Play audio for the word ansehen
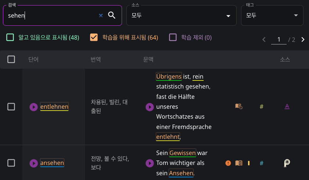Viewport: 309px width, 180px height. click(33, 163)
